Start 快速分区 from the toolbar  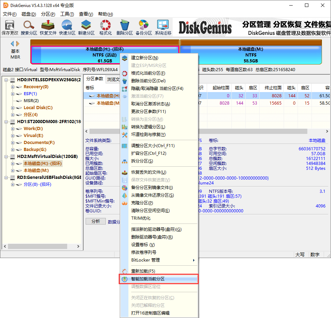click(x=67, y=27)
